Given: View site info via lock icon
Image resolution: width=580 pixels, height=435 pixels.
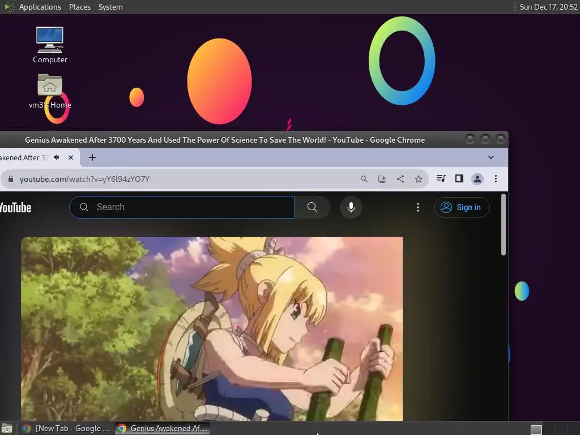Looking at the screenshot, I should pyautogui.click(x=11, y=179).
